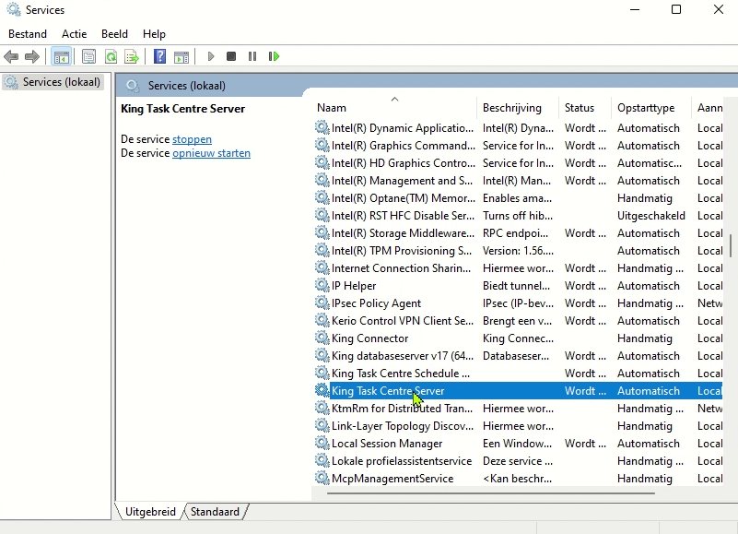Select King Task Centre Schedule ... service
This screenshot has height=534, width=738.
(518, 373)
